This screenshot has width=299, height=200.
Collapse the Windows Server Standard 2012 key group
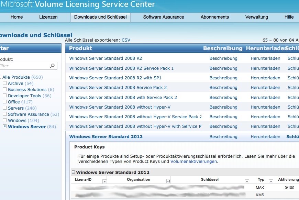pyautogui.click(x=74, y=172)
